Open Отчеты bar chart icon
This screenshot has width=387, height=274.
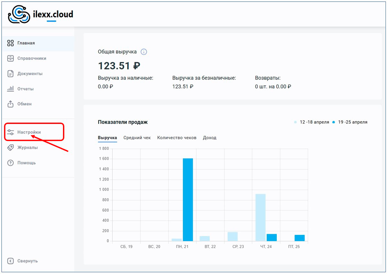(x=10, y=89)
